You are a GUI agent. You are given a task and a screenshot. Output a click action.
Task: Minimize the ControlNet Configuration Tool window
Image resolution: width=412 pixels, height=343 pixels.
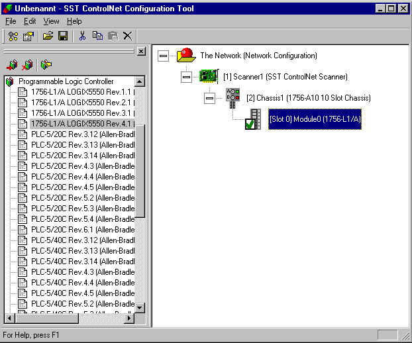pos(380,9)
